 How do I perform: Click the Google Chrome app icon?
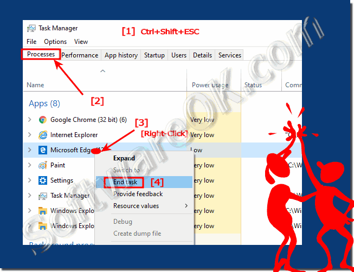43,120
